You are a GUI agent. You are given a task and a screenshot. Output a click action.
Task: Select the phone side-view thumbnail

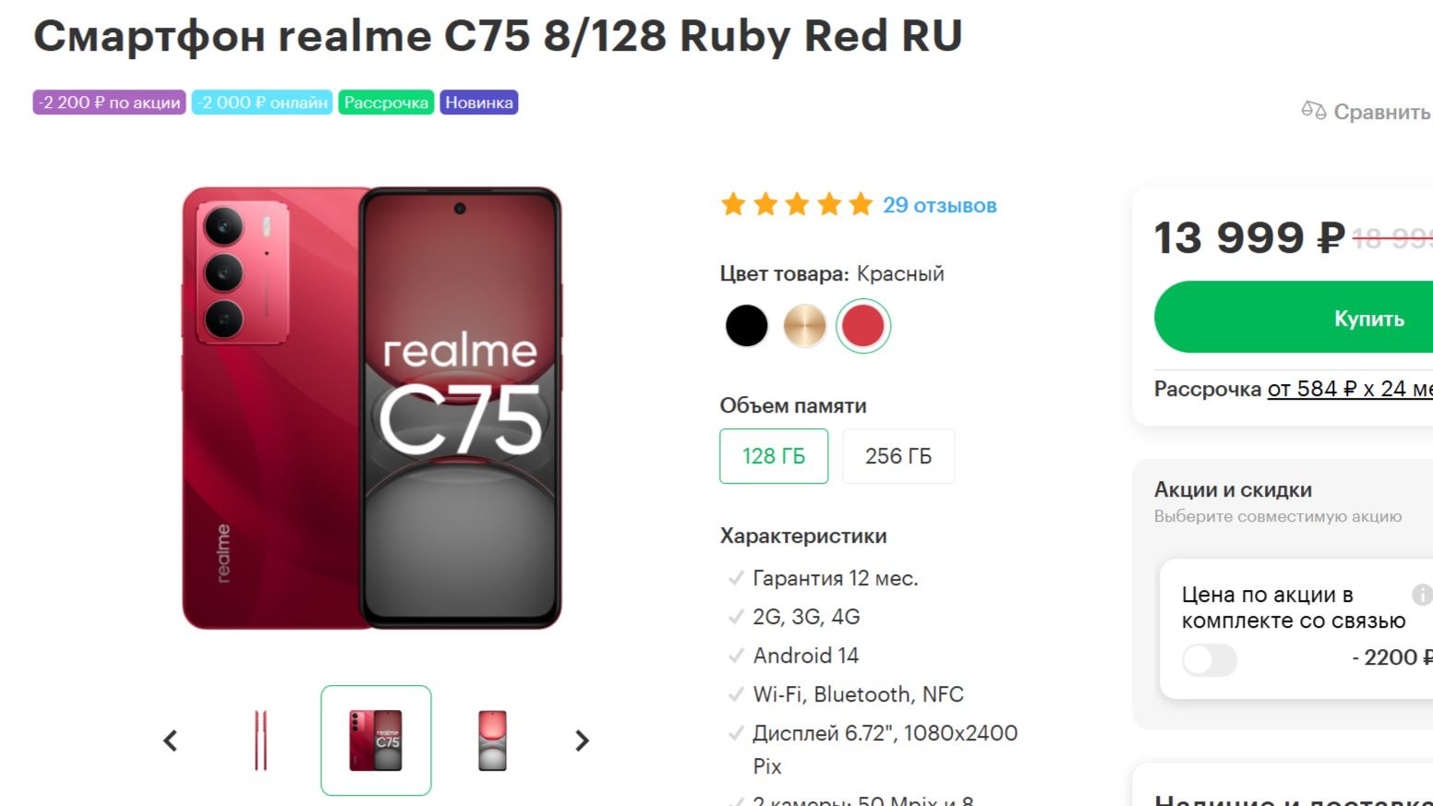(260, 740)
